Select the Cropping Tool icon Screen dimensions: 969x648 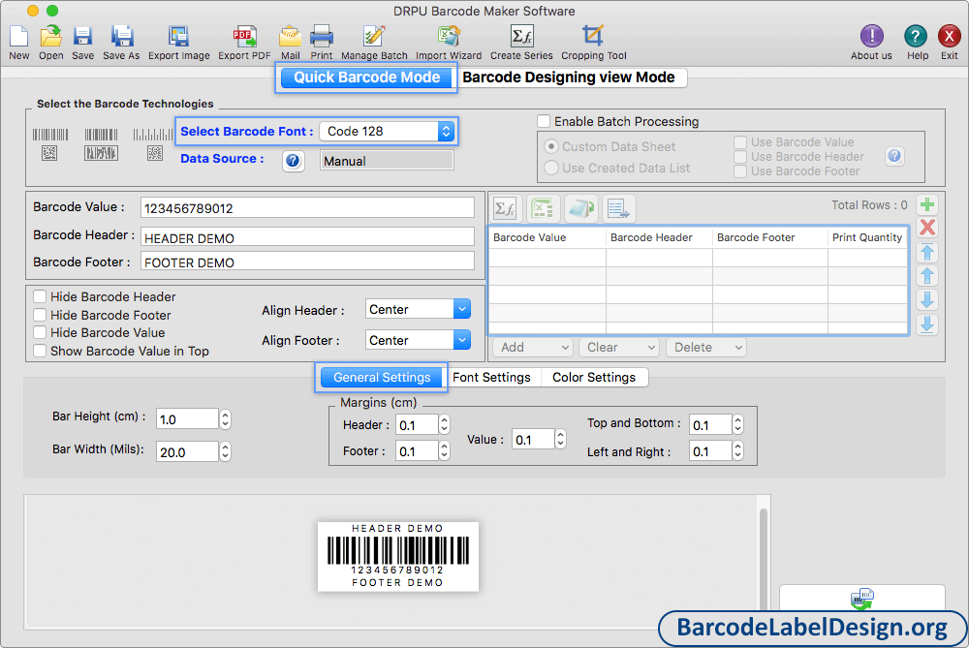click(x=593, y=37)
